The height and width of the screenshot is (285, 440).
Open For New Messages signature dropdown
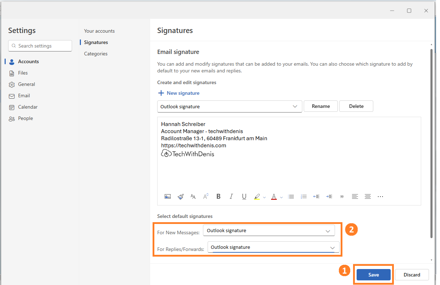coord(269,230)
